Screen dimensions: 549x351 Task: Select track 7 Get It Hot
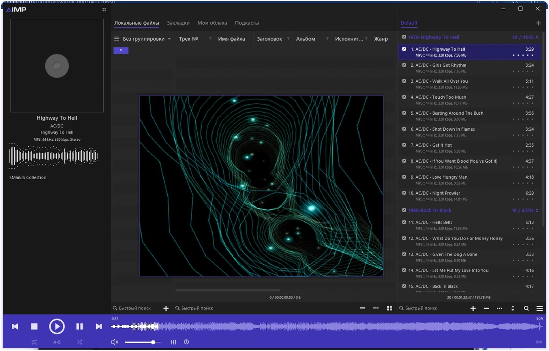pyautogui.click(x=469, y=148)
